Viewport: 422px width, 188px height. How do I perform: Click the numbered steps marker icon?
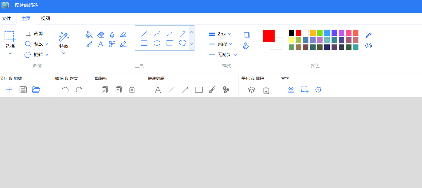(226, 89)
